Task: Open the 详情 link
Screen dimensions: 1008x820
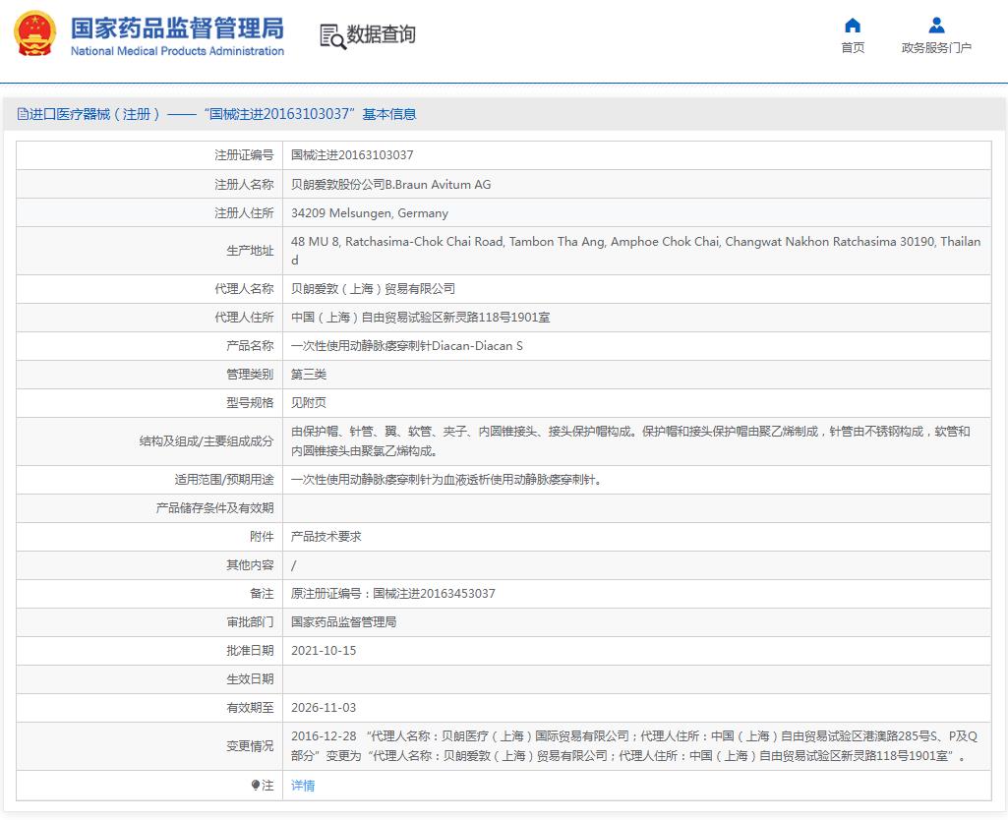Action: (x=303, y=786)
